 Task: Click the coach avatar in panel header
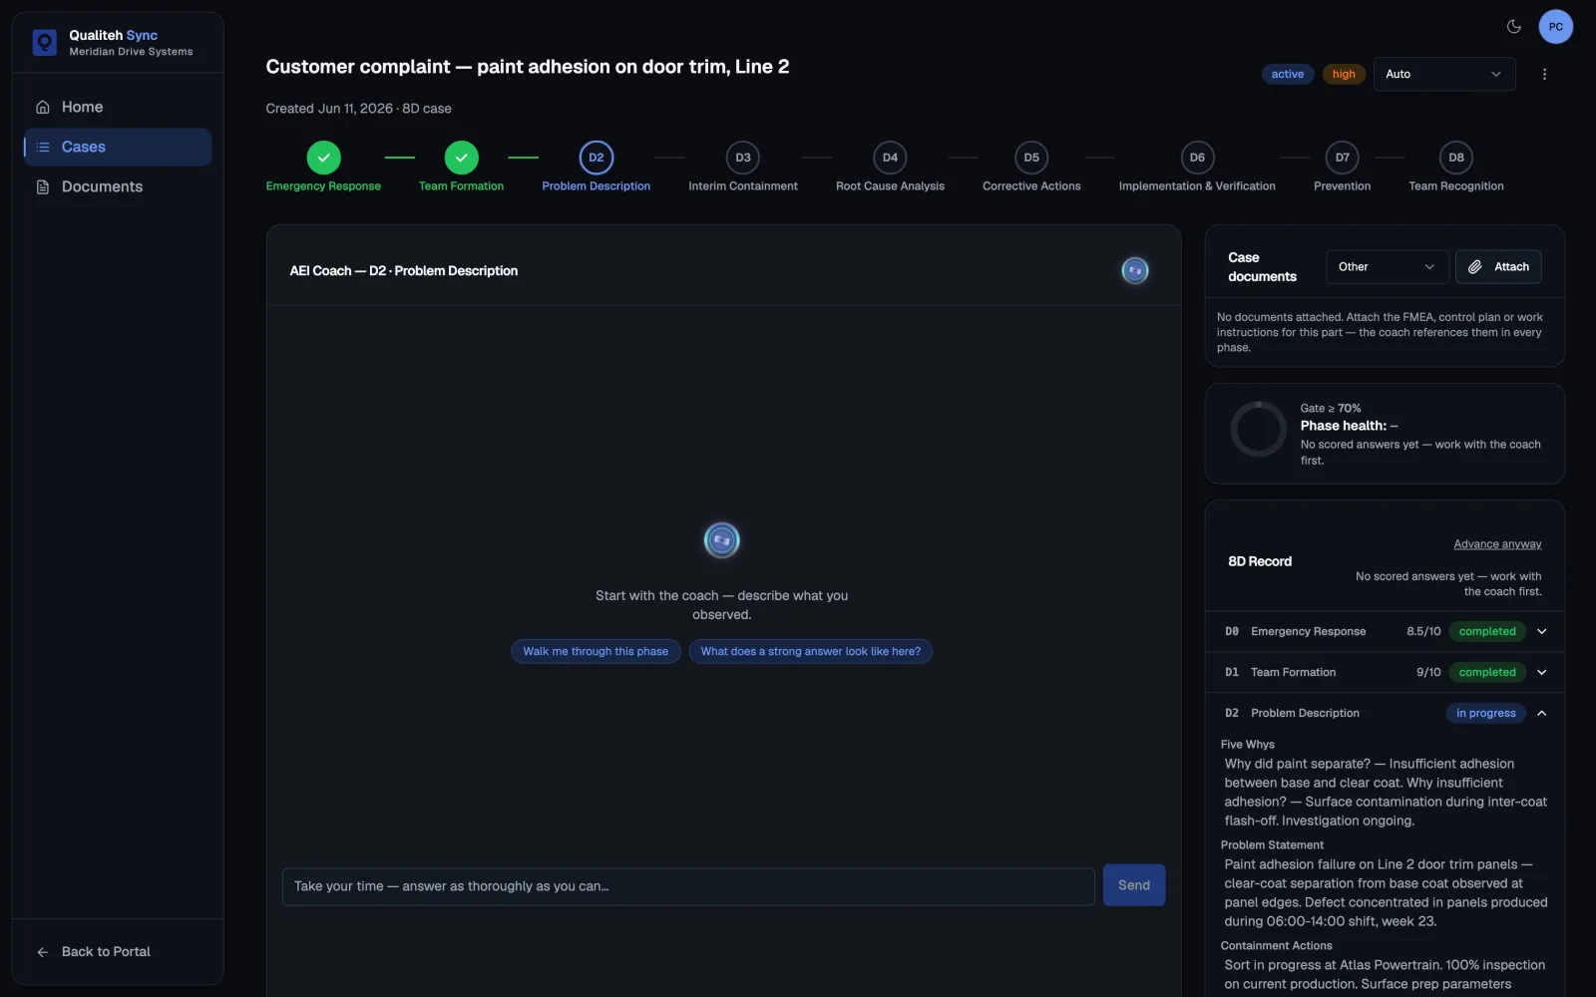1135,270
